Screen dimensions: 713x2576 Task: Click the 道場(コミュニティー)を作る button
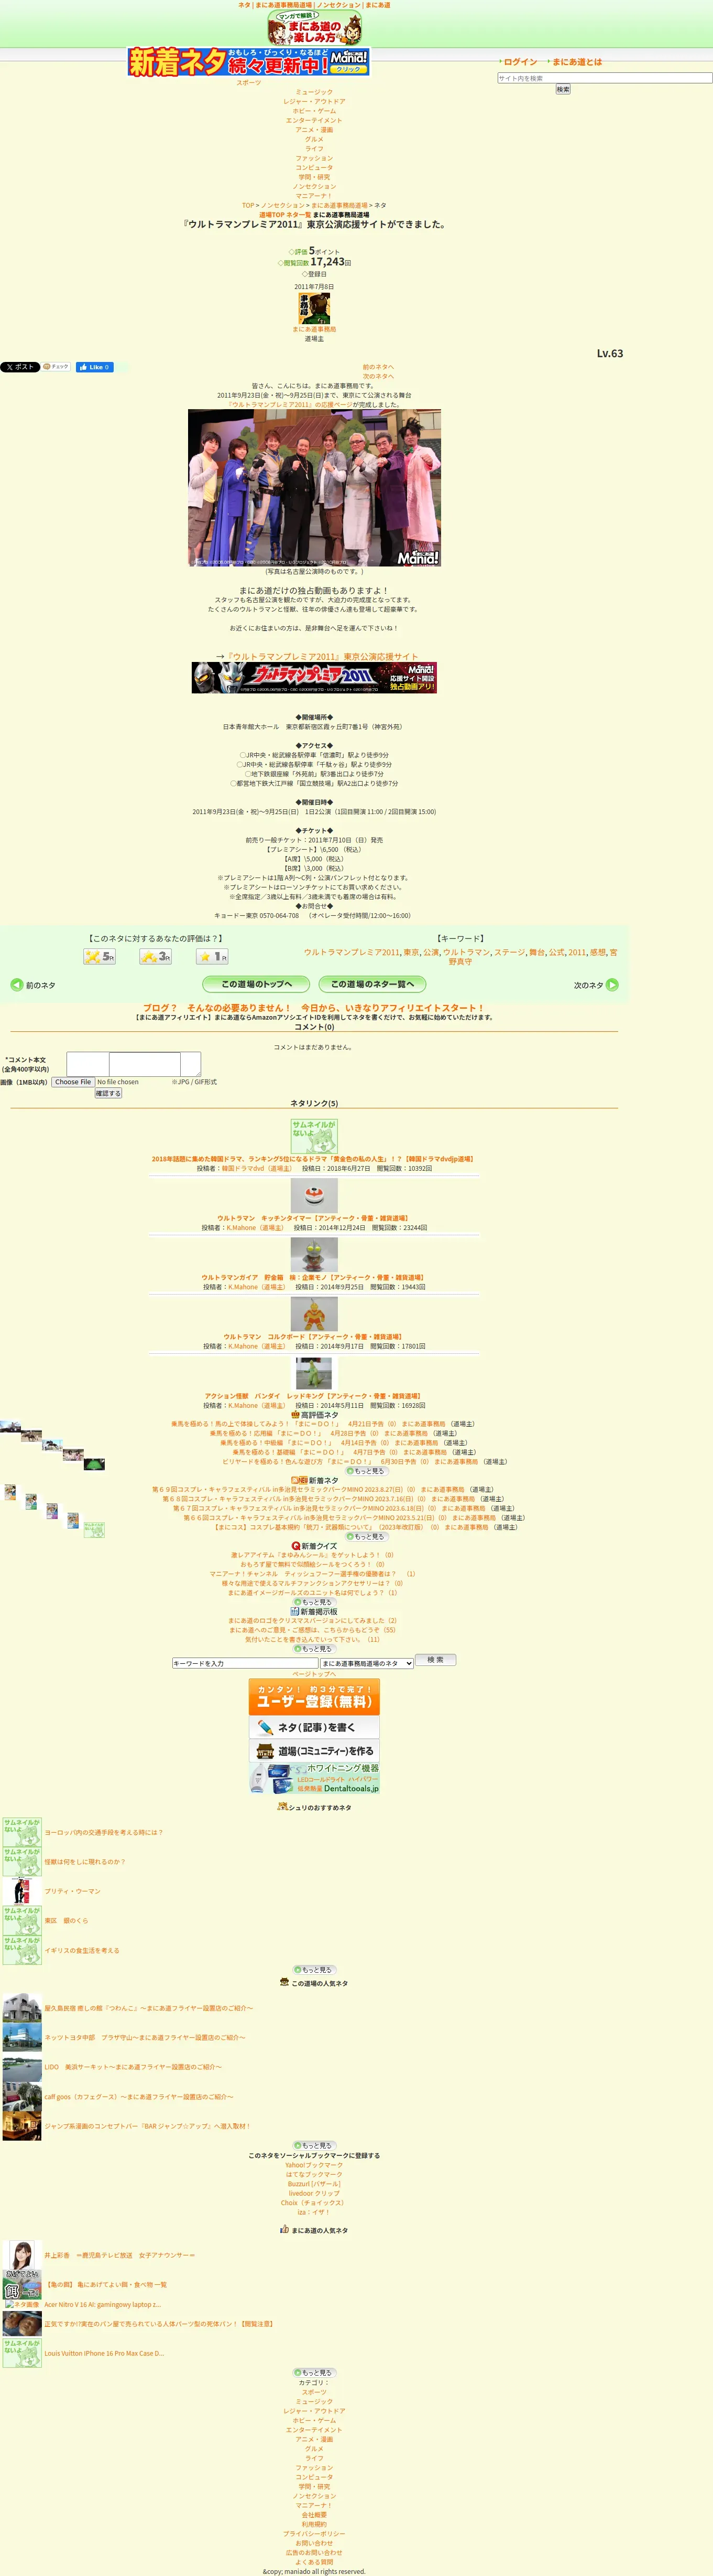pyautogui.click(x=314, y=1751)
